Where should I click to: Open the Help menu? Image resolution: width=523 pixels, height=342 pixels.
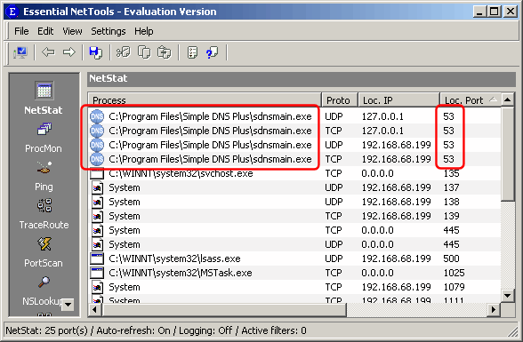[144, 31]
